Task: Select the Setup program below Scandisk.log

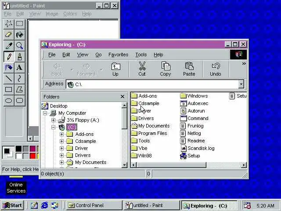Action: tap(190, 156)
